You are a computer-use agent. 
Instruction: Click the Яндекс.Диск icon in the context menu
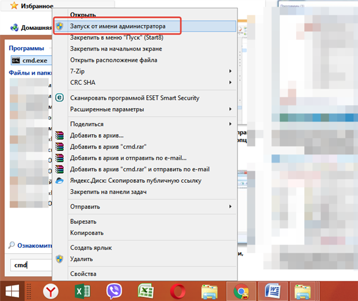pos(60,180)
